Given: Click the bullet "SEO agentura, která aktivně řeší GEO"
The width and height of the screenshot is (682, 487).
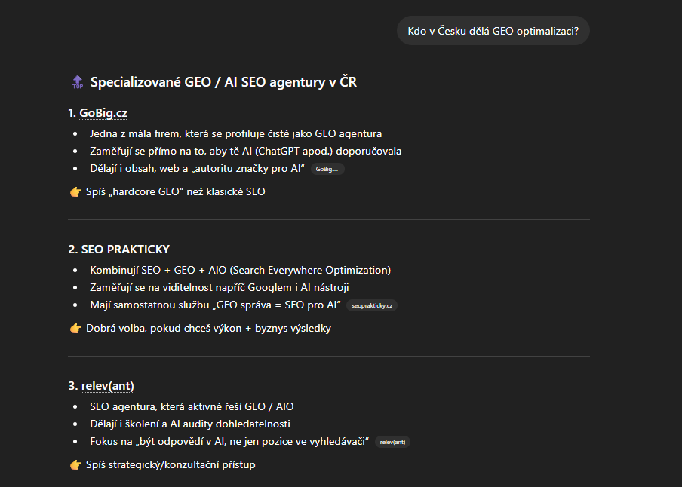Looking at the screenshot, I should [x=192, y=406].
